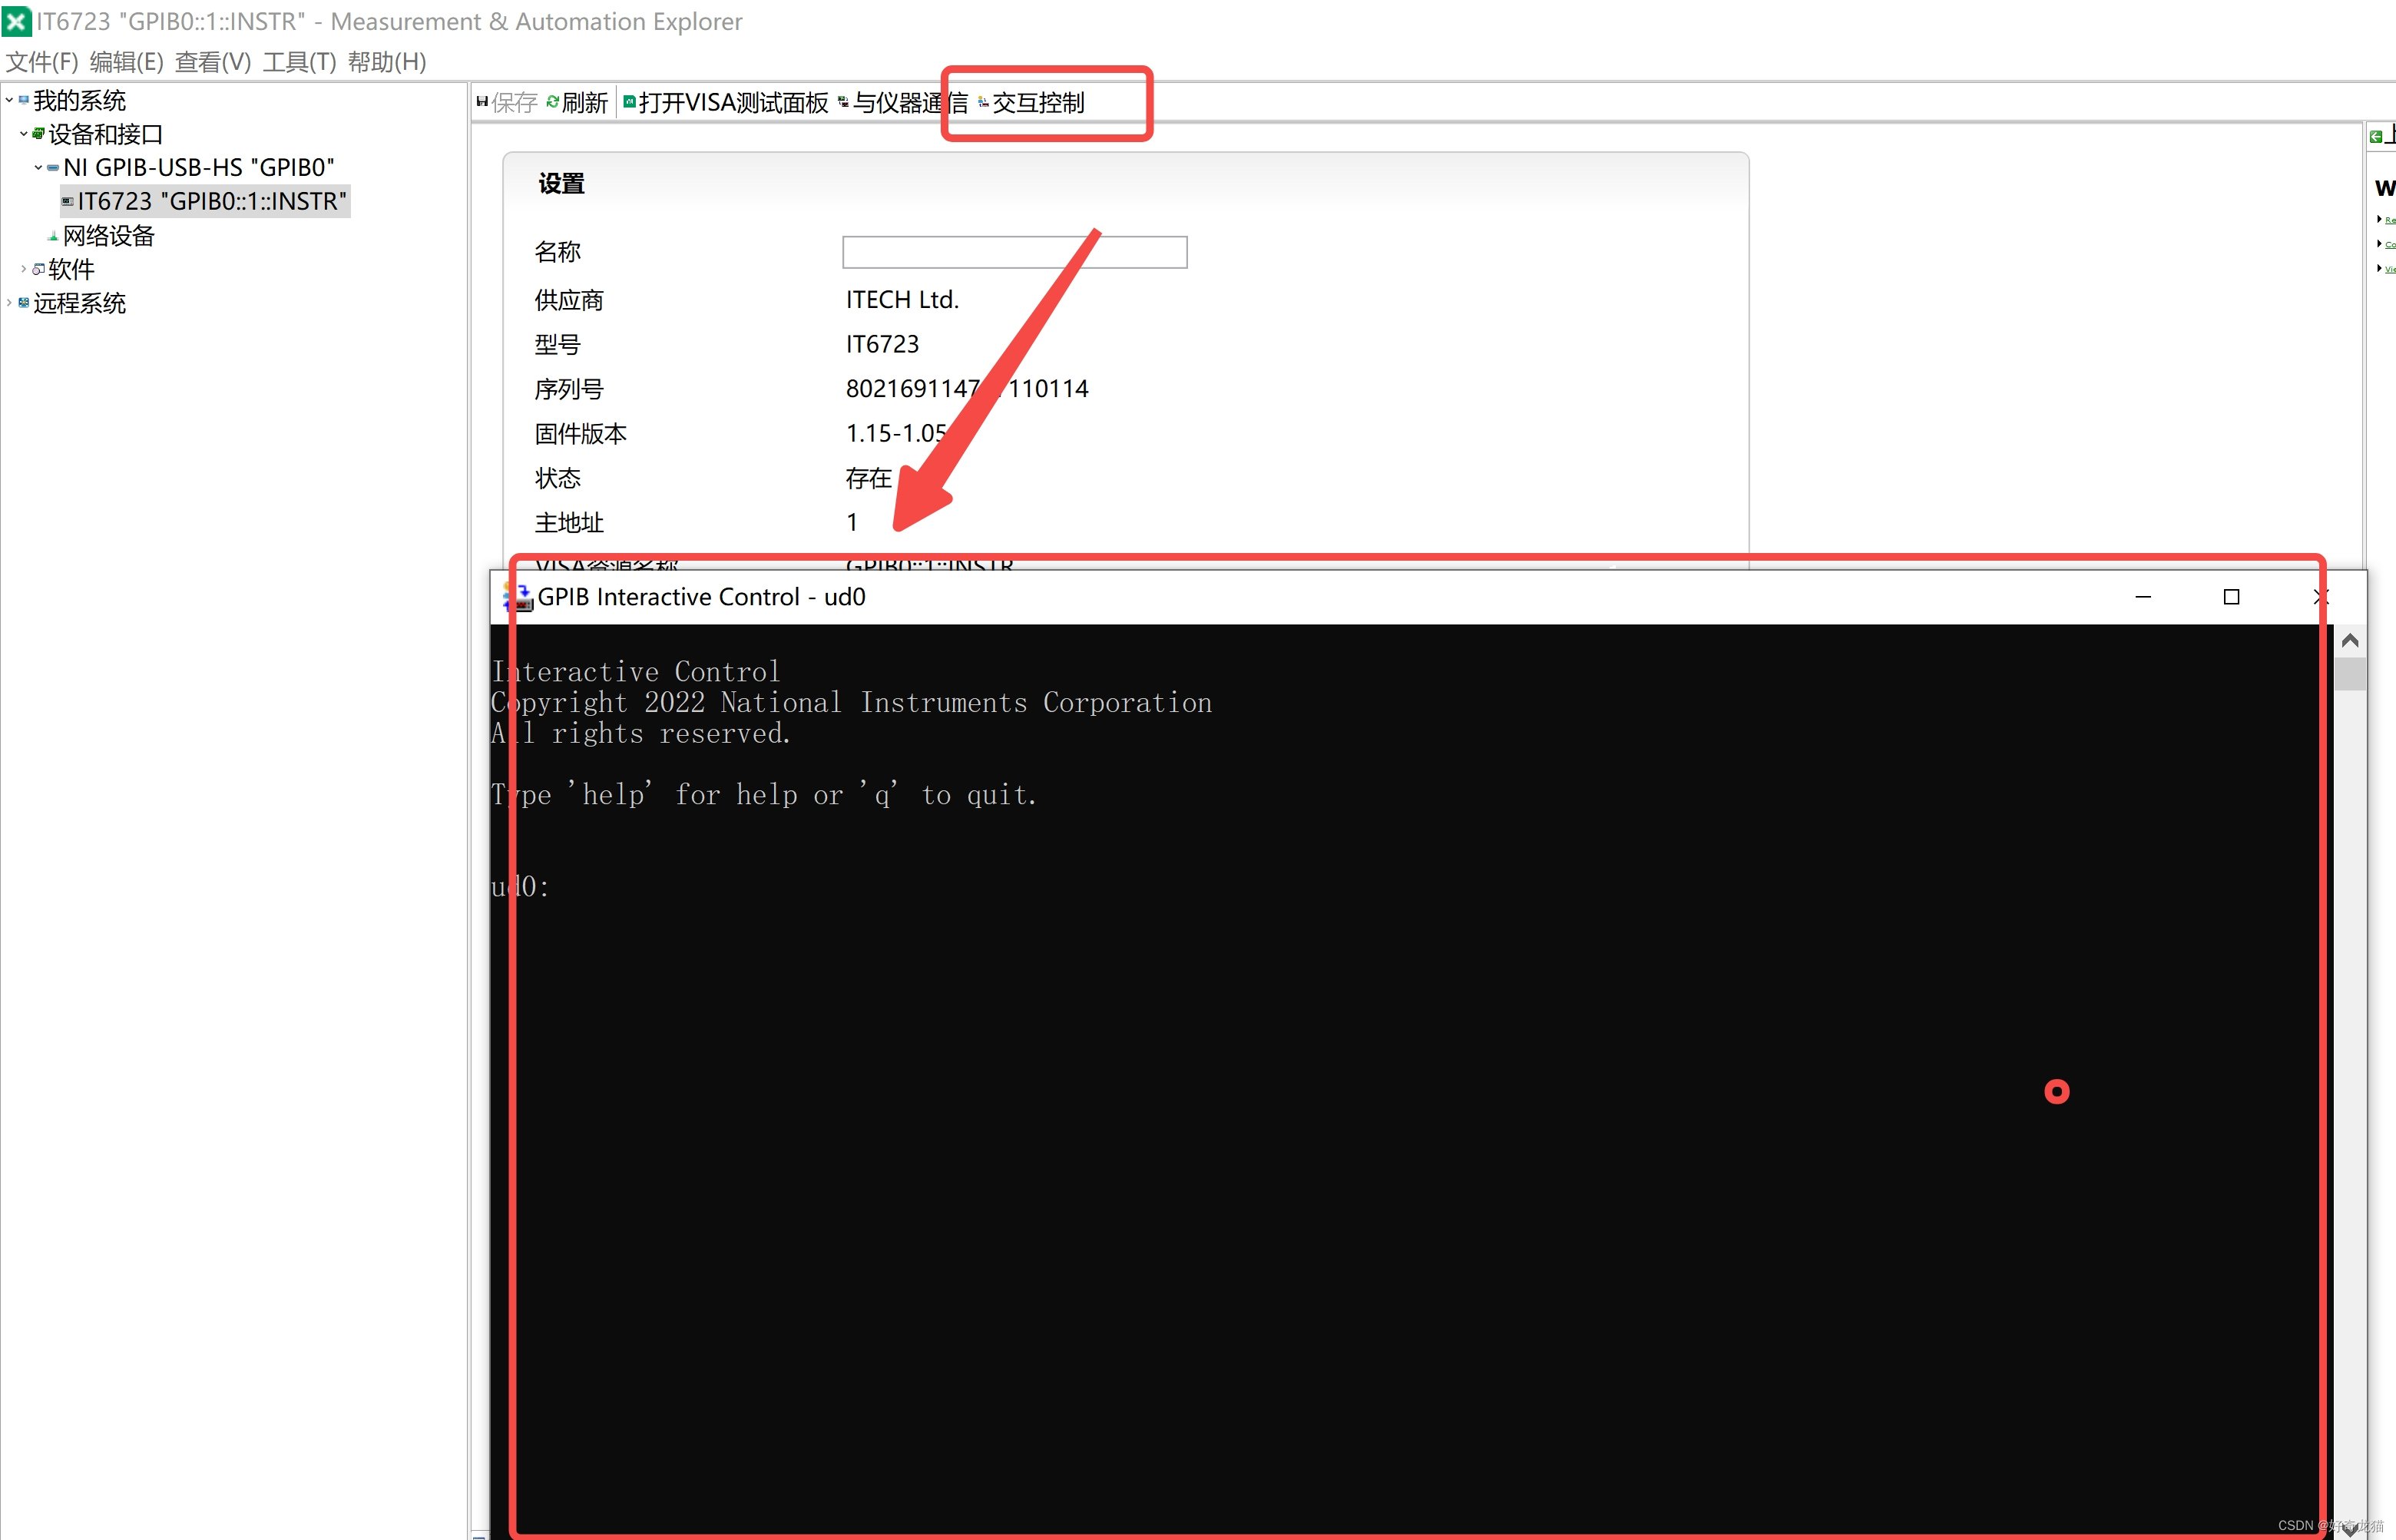Click the serial number value starting 8021691147
Viewport: 2396px width, 1540px height.
pyautogui.click(x=967, y=389)
